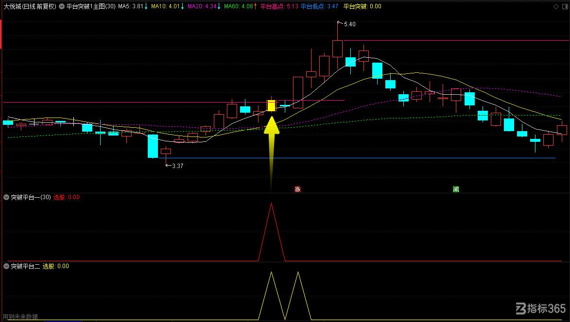Screen dimensions: 570x322
Task: Select the yellow highlighted breakout candlestick
Action: point(271,106)
